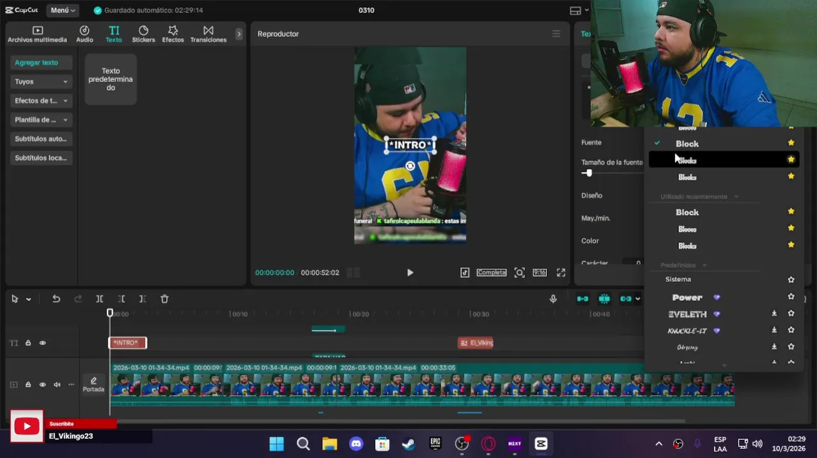The image size is (817, 458).
Task: Open dropdown arrow beside the linkage toggle
Action: 637,299
